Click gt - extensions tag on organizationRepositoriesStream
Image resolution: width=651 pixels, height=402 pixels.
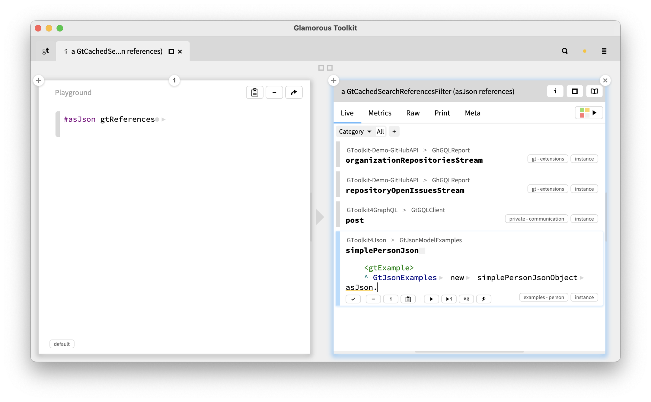[x=548, y=159]
